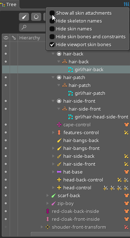Click the eye visibility column header
The width and height of the screenshot is (130, 238).
click(x=6, y=38)
